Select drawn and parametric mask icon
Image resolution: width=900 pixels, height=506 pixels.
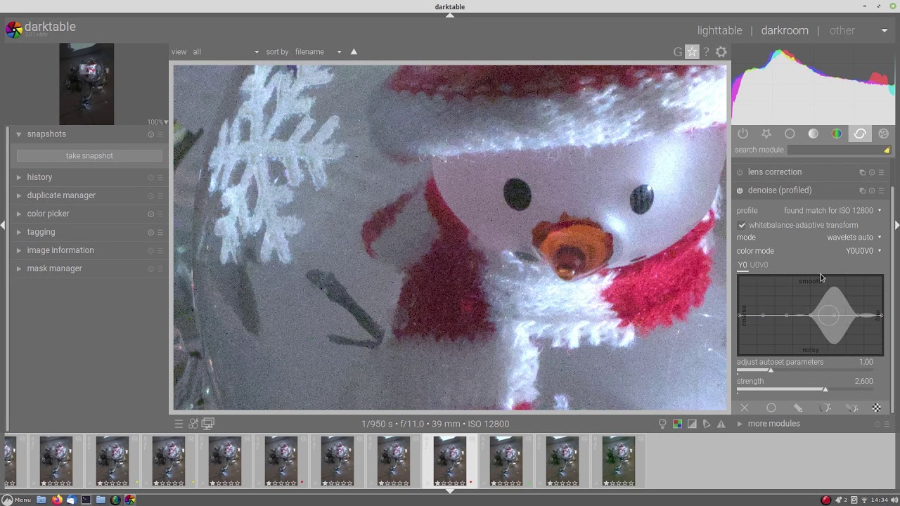point(851,408)
